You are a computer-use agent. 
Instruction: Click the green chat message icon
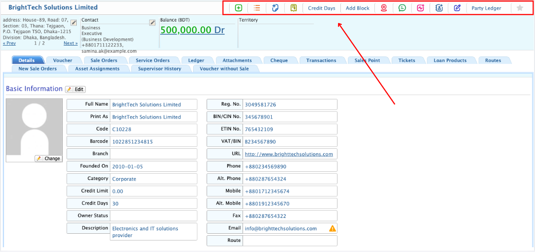click(402, 8)
